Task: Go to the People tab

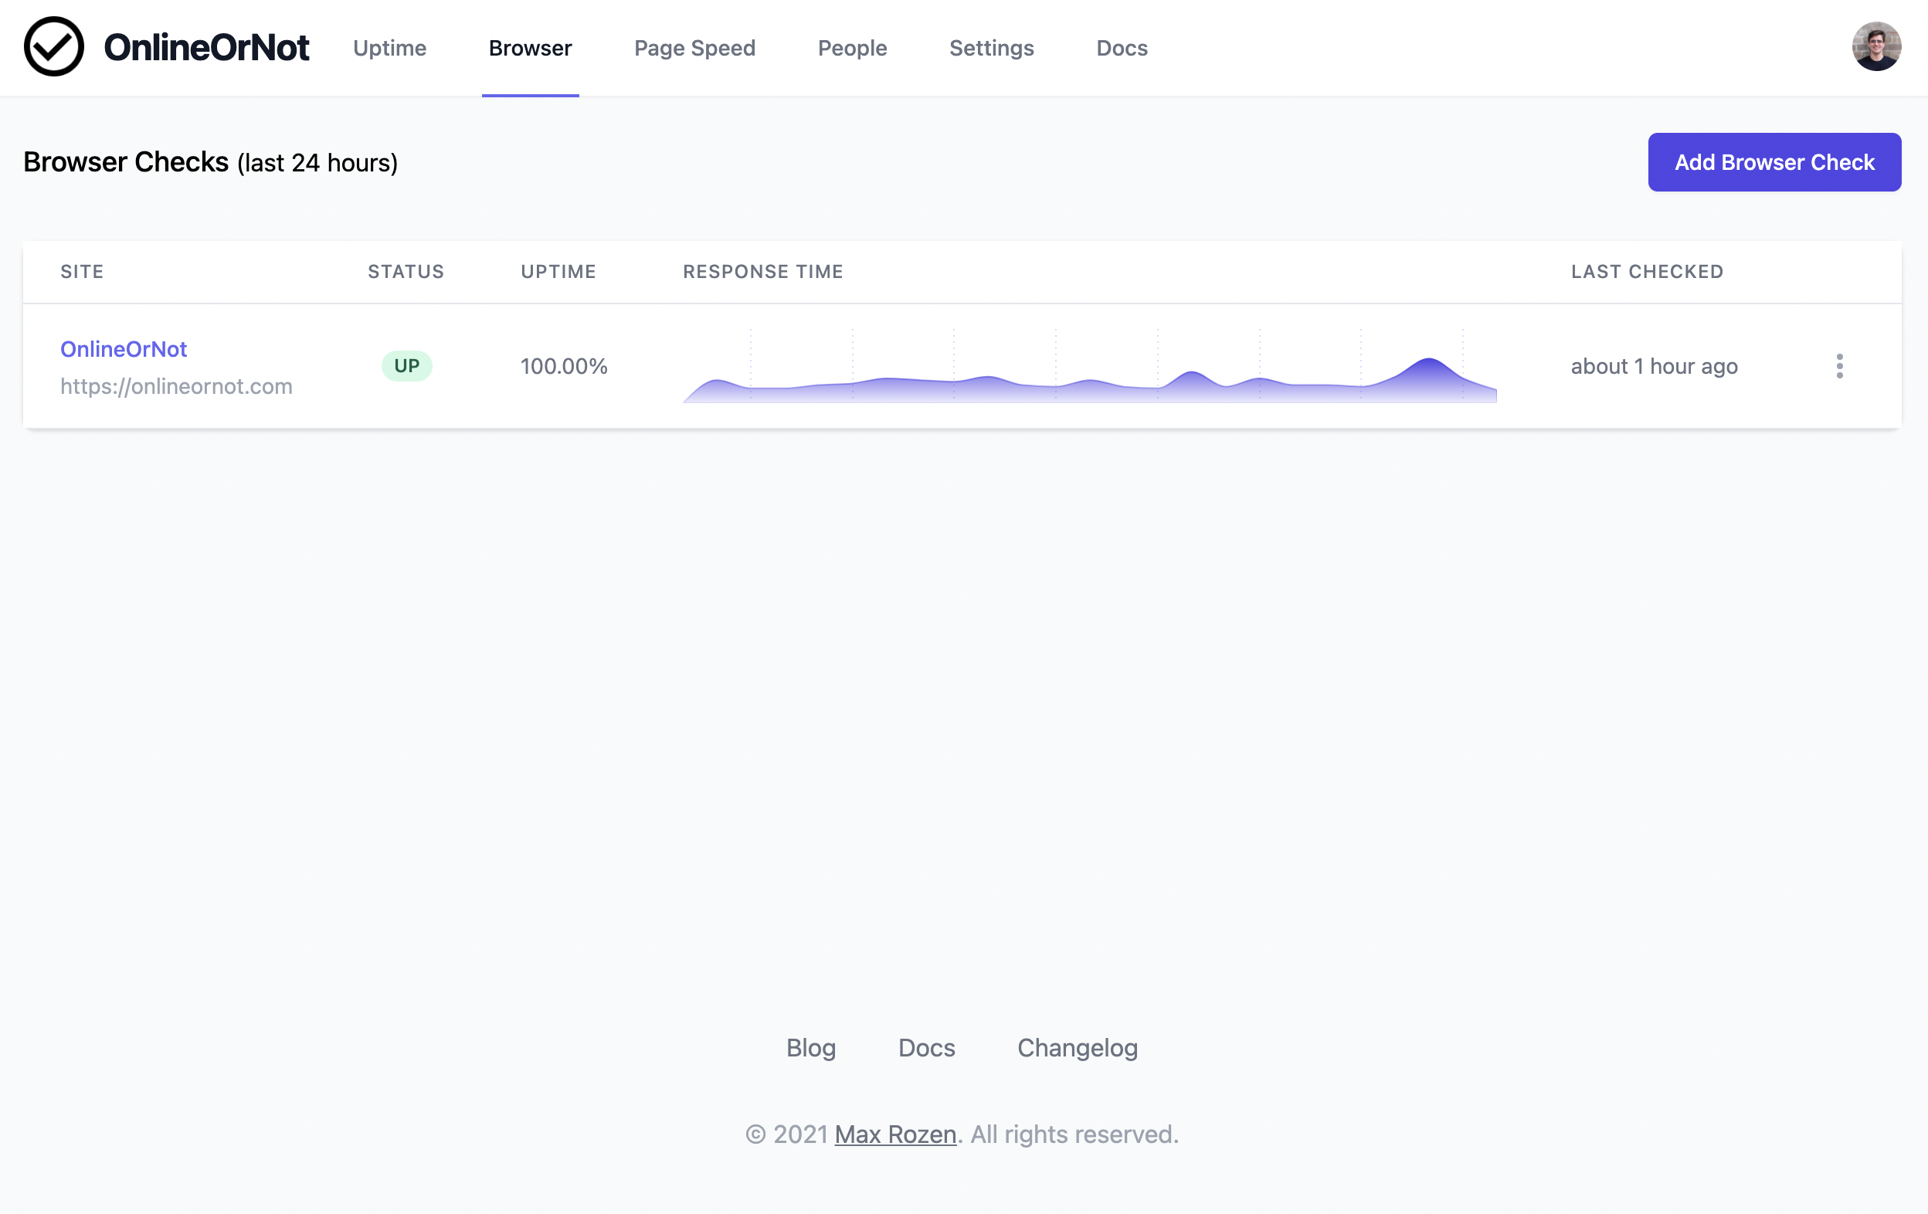Action: [x=852, y=48]
